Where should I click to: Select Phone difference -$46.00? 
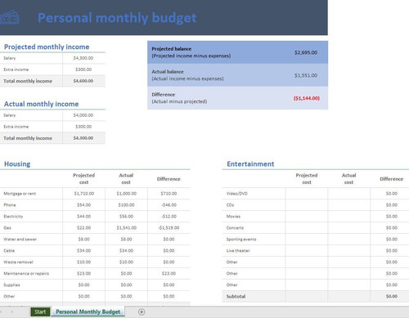[x=169, y=205]
